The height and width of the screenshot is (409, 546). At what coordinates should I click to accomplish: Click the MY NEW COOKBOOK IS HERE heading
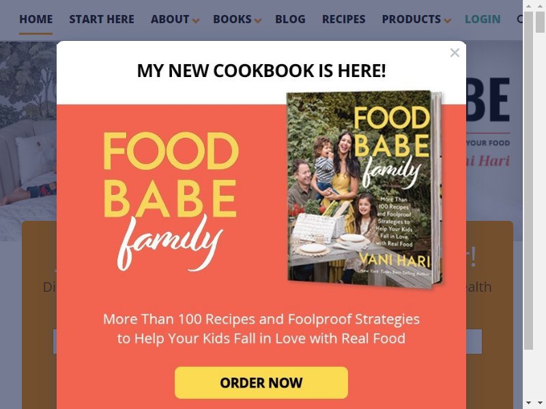[261, 71]
